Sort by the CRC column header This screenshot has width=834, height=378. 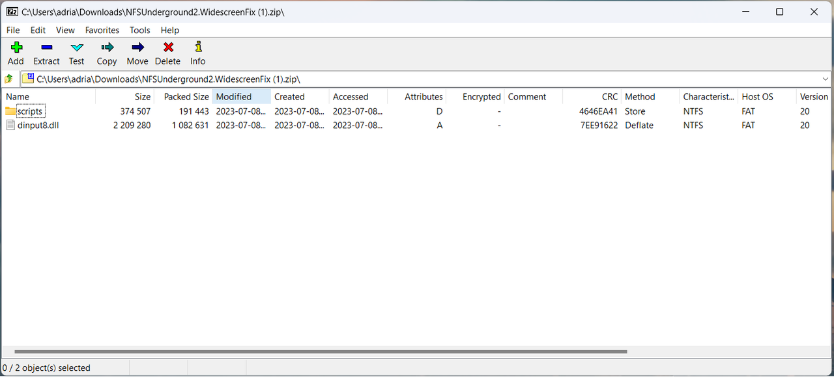(x=592, y=96)
